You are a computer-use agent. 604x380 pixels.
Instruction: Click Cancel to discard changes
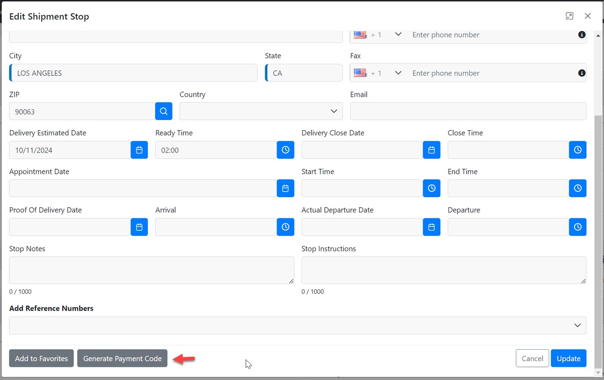(532, 359)
